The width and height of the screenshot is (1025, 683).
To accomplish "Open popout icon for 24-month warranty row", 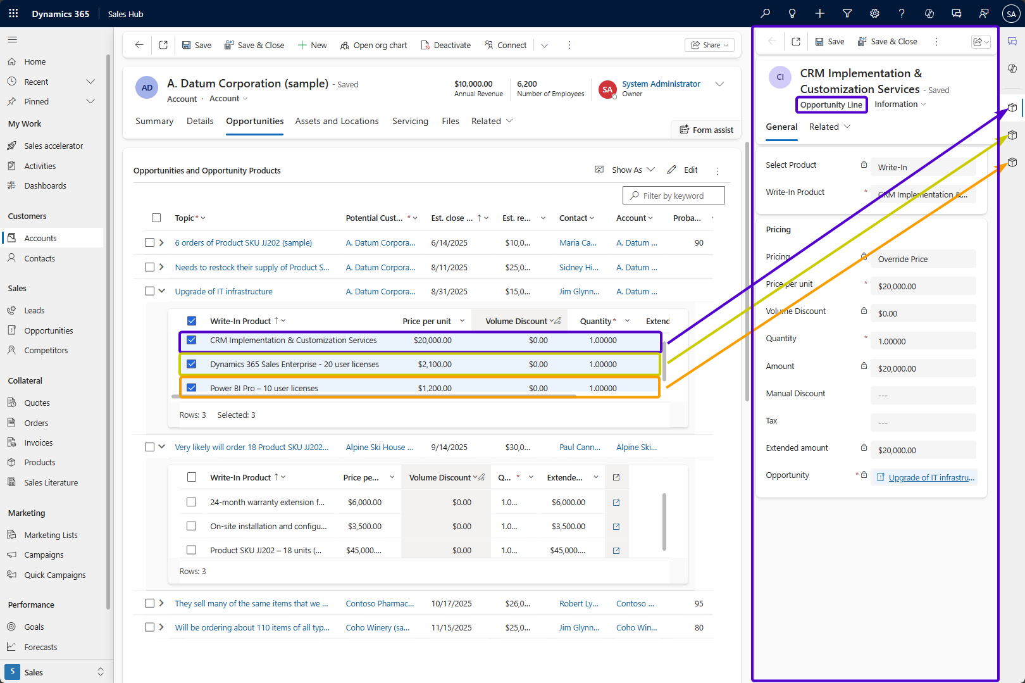I will click(x=616, y=503).
